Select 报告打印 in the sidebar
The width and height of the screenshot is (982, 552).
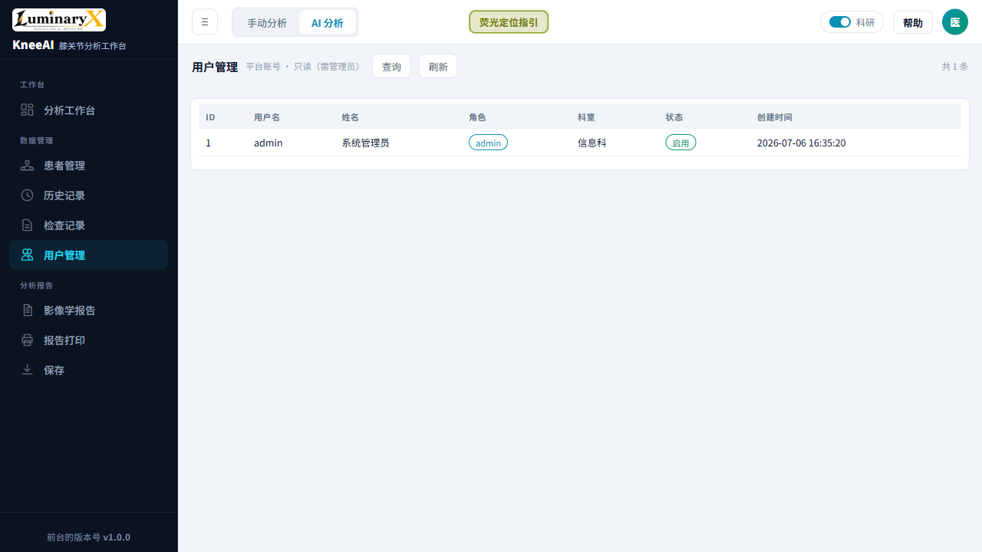pyautogui.click(x=88, y=340)
